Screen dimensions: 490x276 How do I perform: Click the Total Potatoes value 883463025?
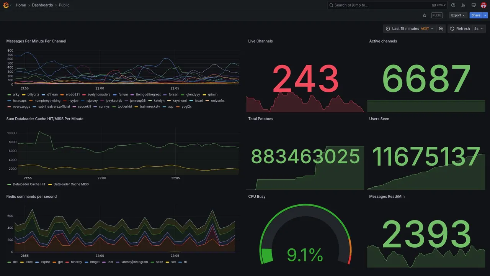tap(305, 156)
